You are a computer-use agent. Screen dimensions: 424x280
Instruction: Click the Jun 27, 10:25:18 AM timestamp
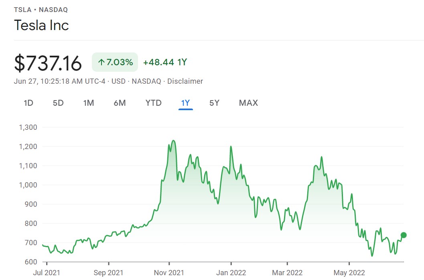(x=59, y=81)
